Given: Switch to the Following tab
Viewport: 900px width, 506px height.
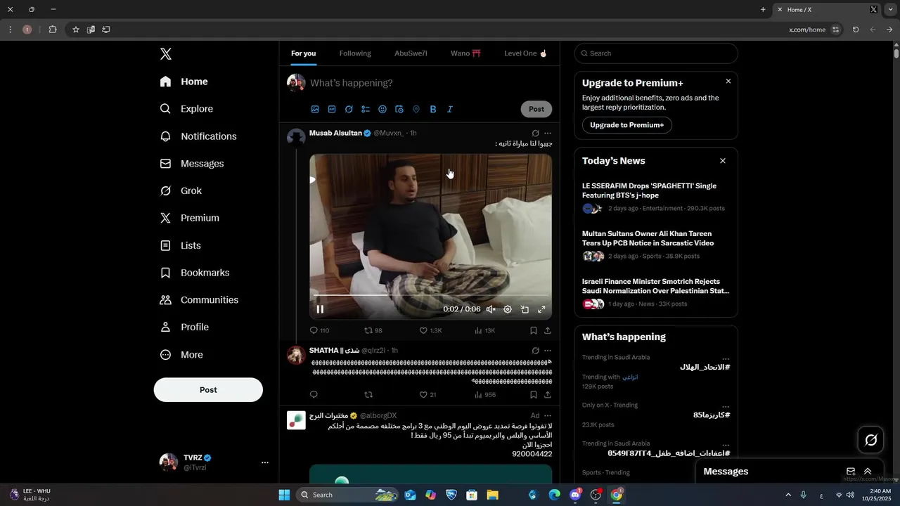Looking at the screenshot, I should pos(355,53).
